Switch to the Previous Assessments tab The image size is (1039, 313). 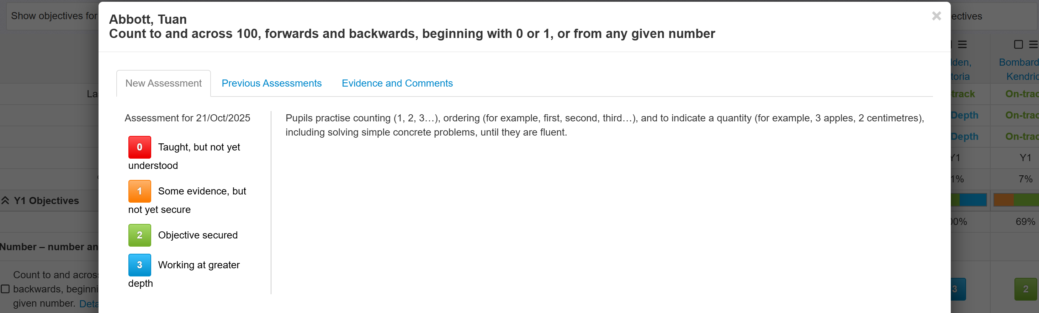tap(271, 83)
